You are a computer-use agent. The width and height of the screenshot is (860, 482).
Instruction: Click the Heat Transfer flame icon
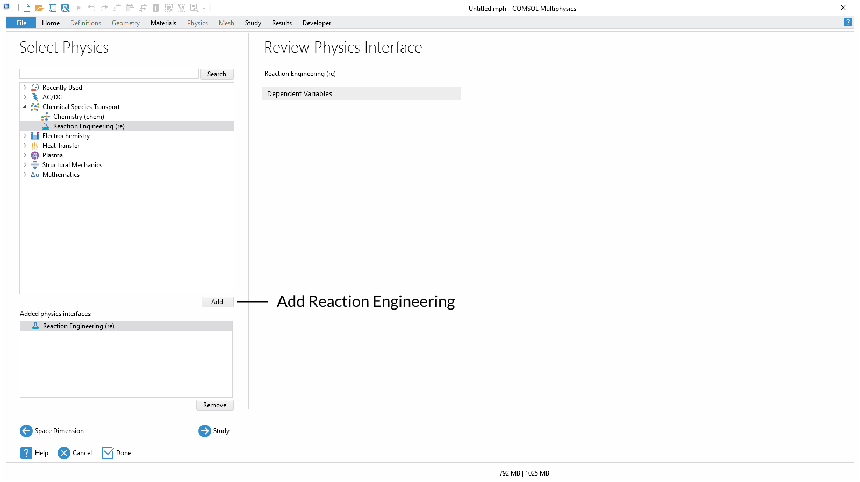[35, 146]
